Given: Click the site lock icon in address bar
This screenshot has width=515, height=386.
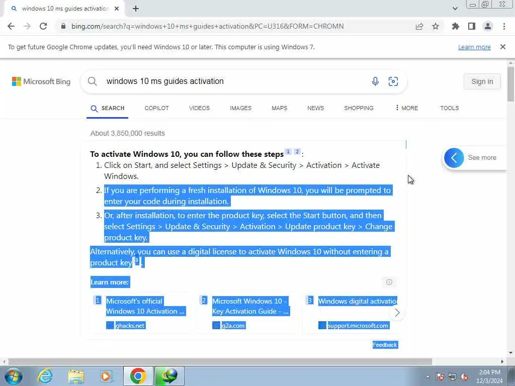Looking at the screenshot, I should click(63, 26).
